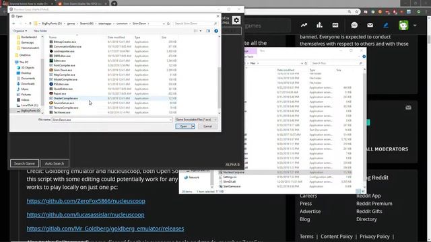Go up one folder in the Open dialog
The height and width of the screenshot is (242, 431).
[x=30, y=24]
